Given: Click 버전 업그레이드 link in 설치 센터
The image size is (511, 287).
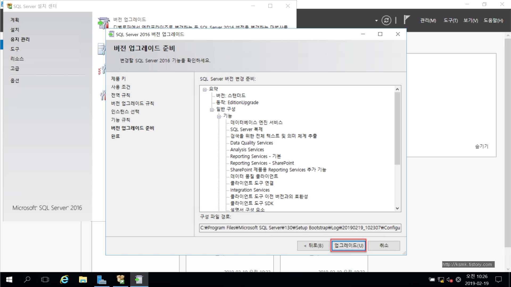Looking at the screenshot, I should click(130, 19).
